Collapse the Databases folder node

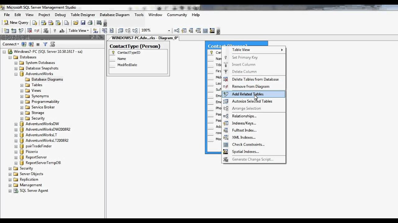point(10,57)
